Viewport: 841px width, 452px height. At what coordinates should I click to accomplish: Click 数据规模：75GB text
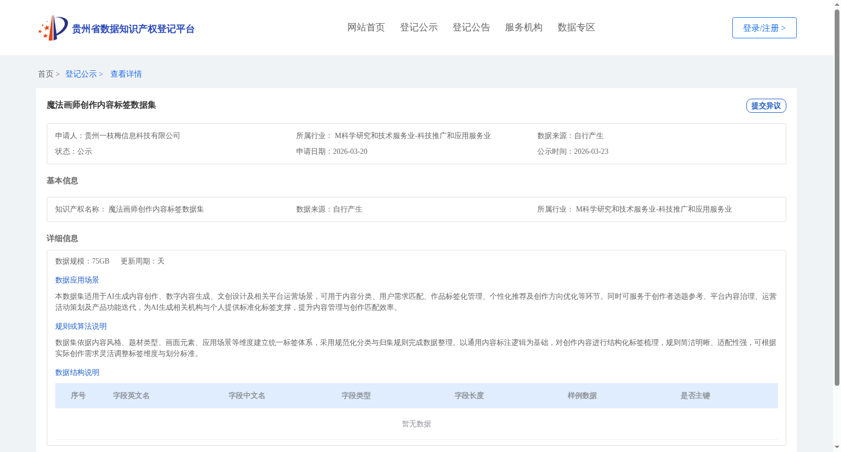tap(83, 261)
